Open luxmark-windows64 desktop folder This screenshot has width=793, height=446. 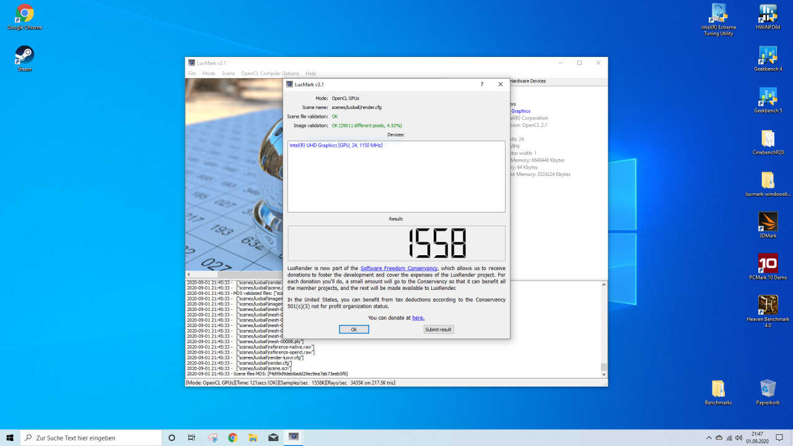768,184
